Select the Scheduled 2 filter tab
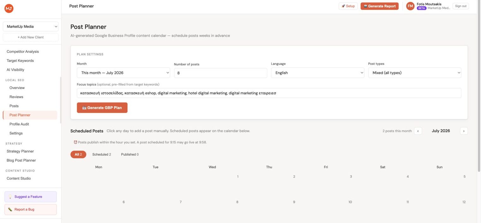The width and height of the screenshot is (481, 223). (102, 154)
